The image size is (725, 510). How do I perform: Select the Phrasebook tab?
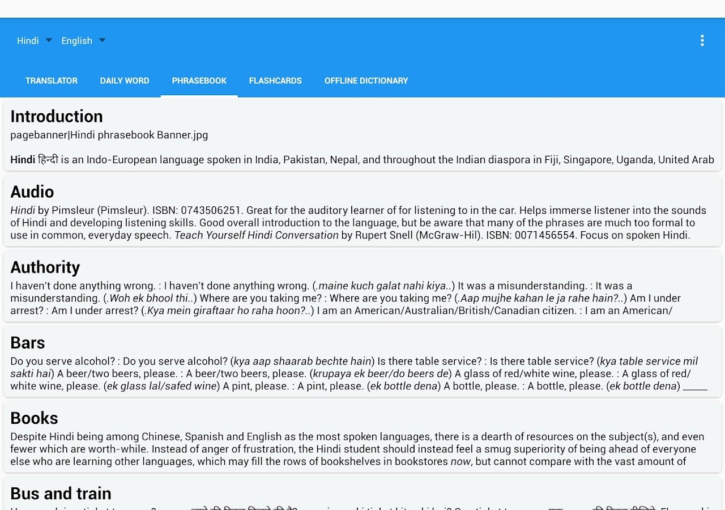(199, 80)
